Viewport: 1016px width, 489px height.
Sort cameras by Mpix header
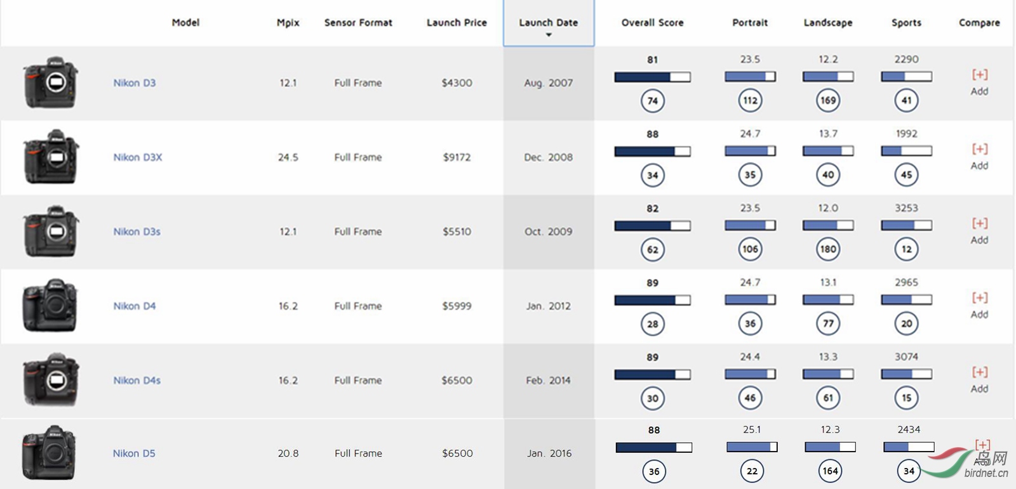click(288, 23)
